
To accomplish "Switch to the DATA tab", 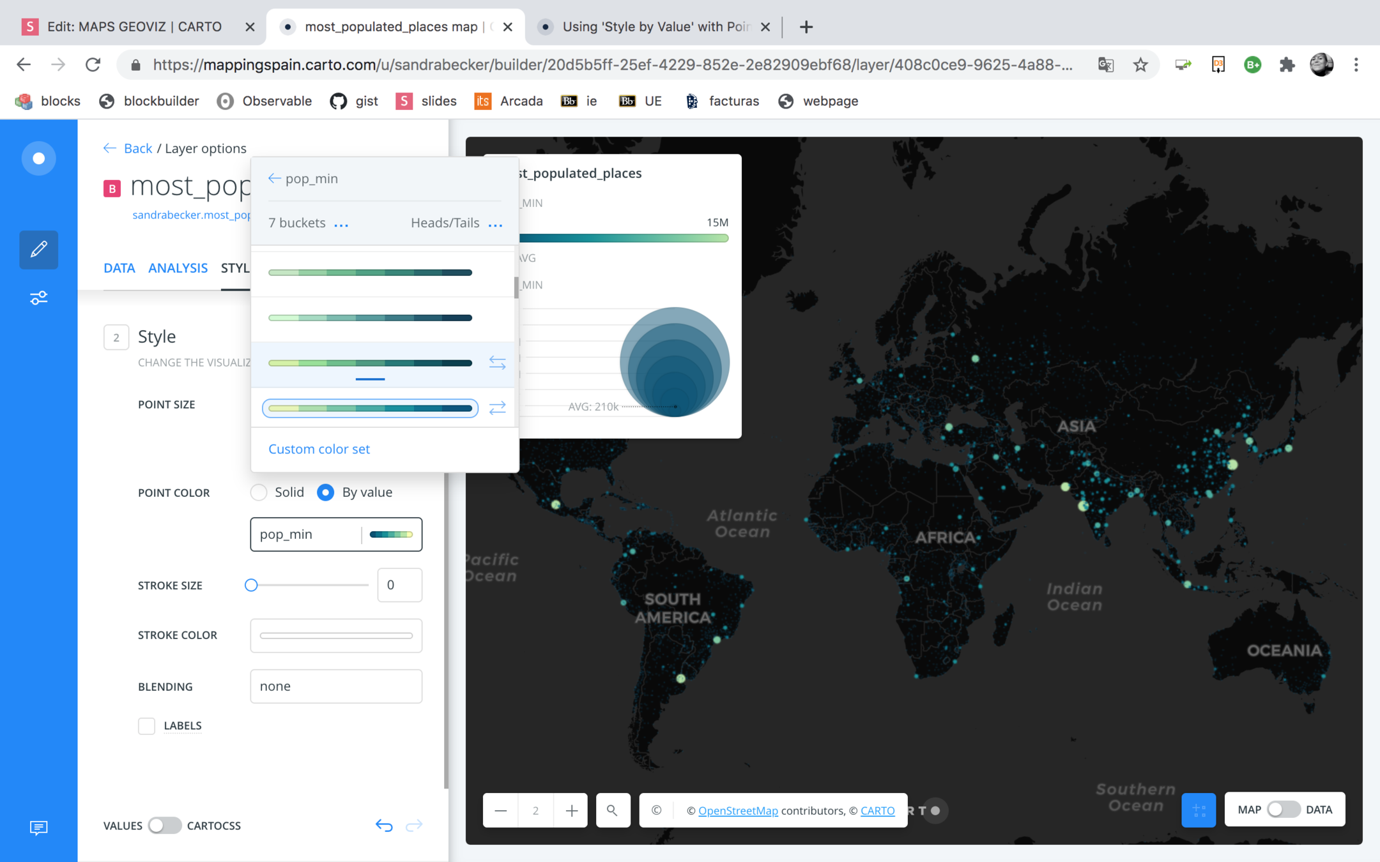I will [x=119, y=268].
